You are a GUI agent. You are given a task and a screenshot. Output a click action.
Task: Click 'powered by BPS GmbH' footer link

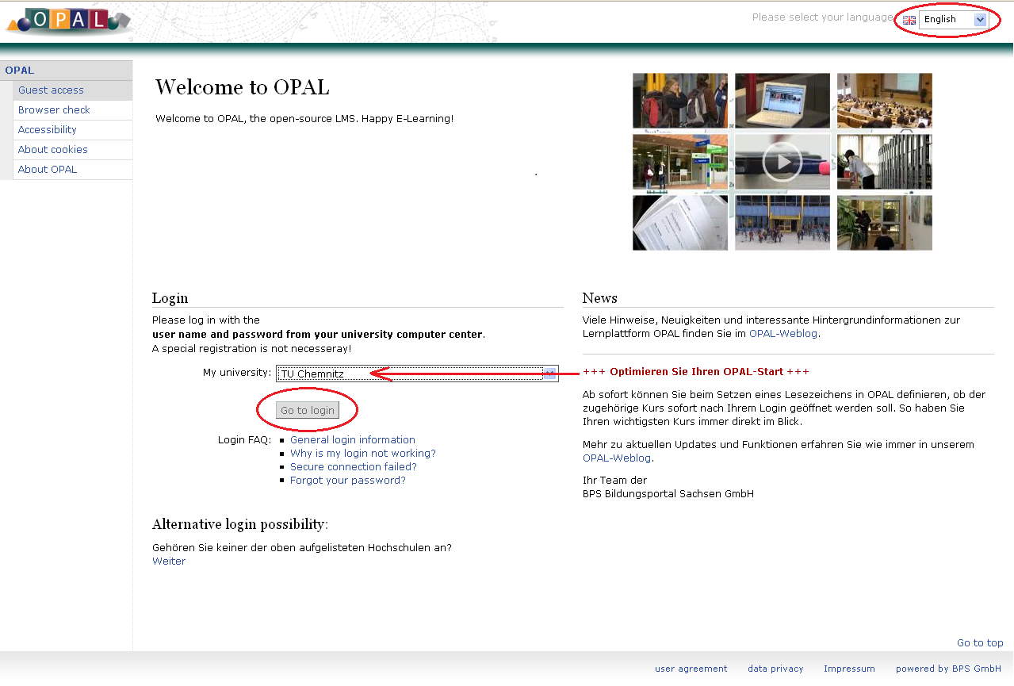[949, 669]
